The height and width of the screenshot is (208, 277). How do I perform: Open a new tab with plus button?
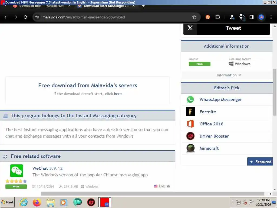click(x=143, y=6)
